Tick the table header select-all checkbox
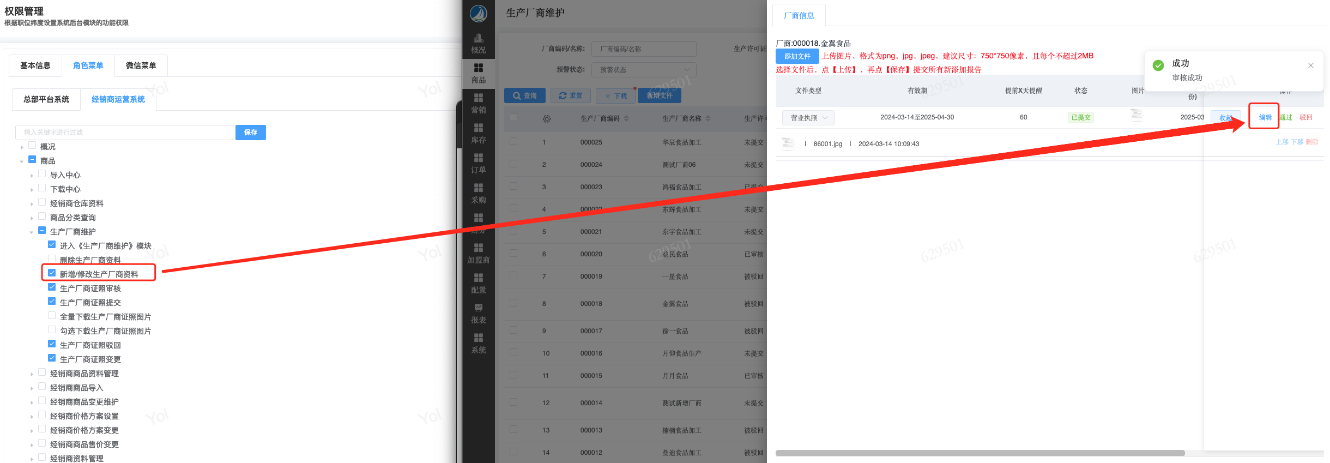This screenshot has height=463, width=1330. click(513, 118)
